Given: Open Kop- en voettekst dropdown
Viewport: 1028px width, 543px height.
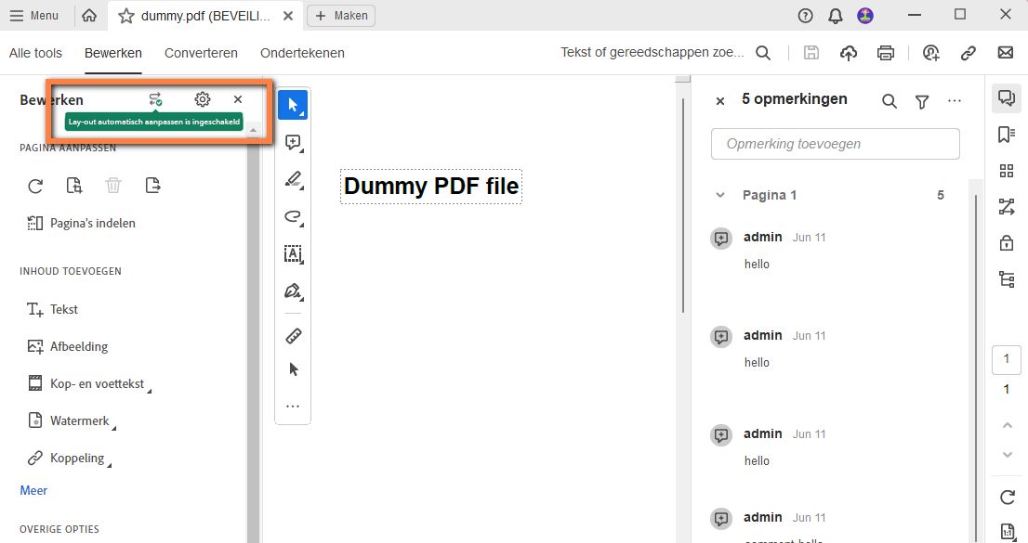Looking at the screenshot, I should [x=89, y=384].
